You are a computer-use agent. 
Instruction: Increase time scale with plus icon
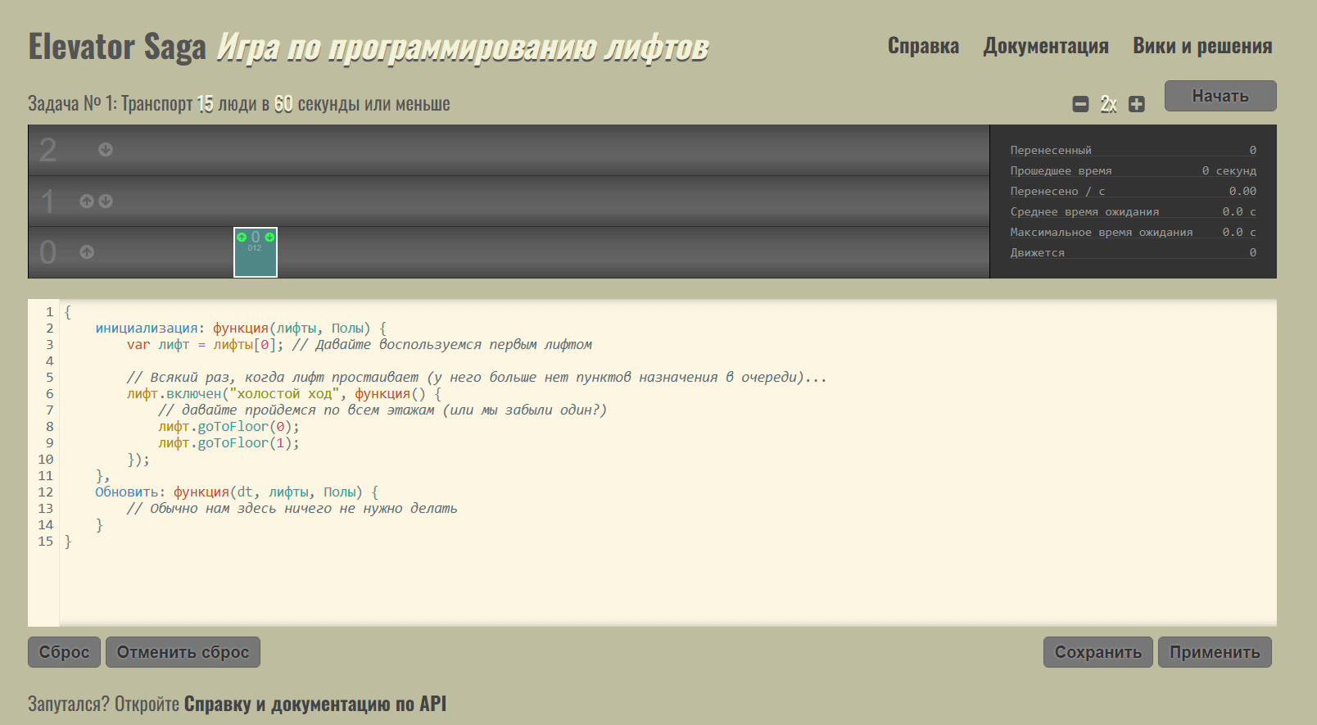(x=1136, y=104)
